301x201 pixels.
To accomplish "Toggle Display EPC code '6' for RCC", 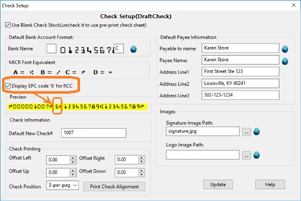I will click(x=8, y=86).
